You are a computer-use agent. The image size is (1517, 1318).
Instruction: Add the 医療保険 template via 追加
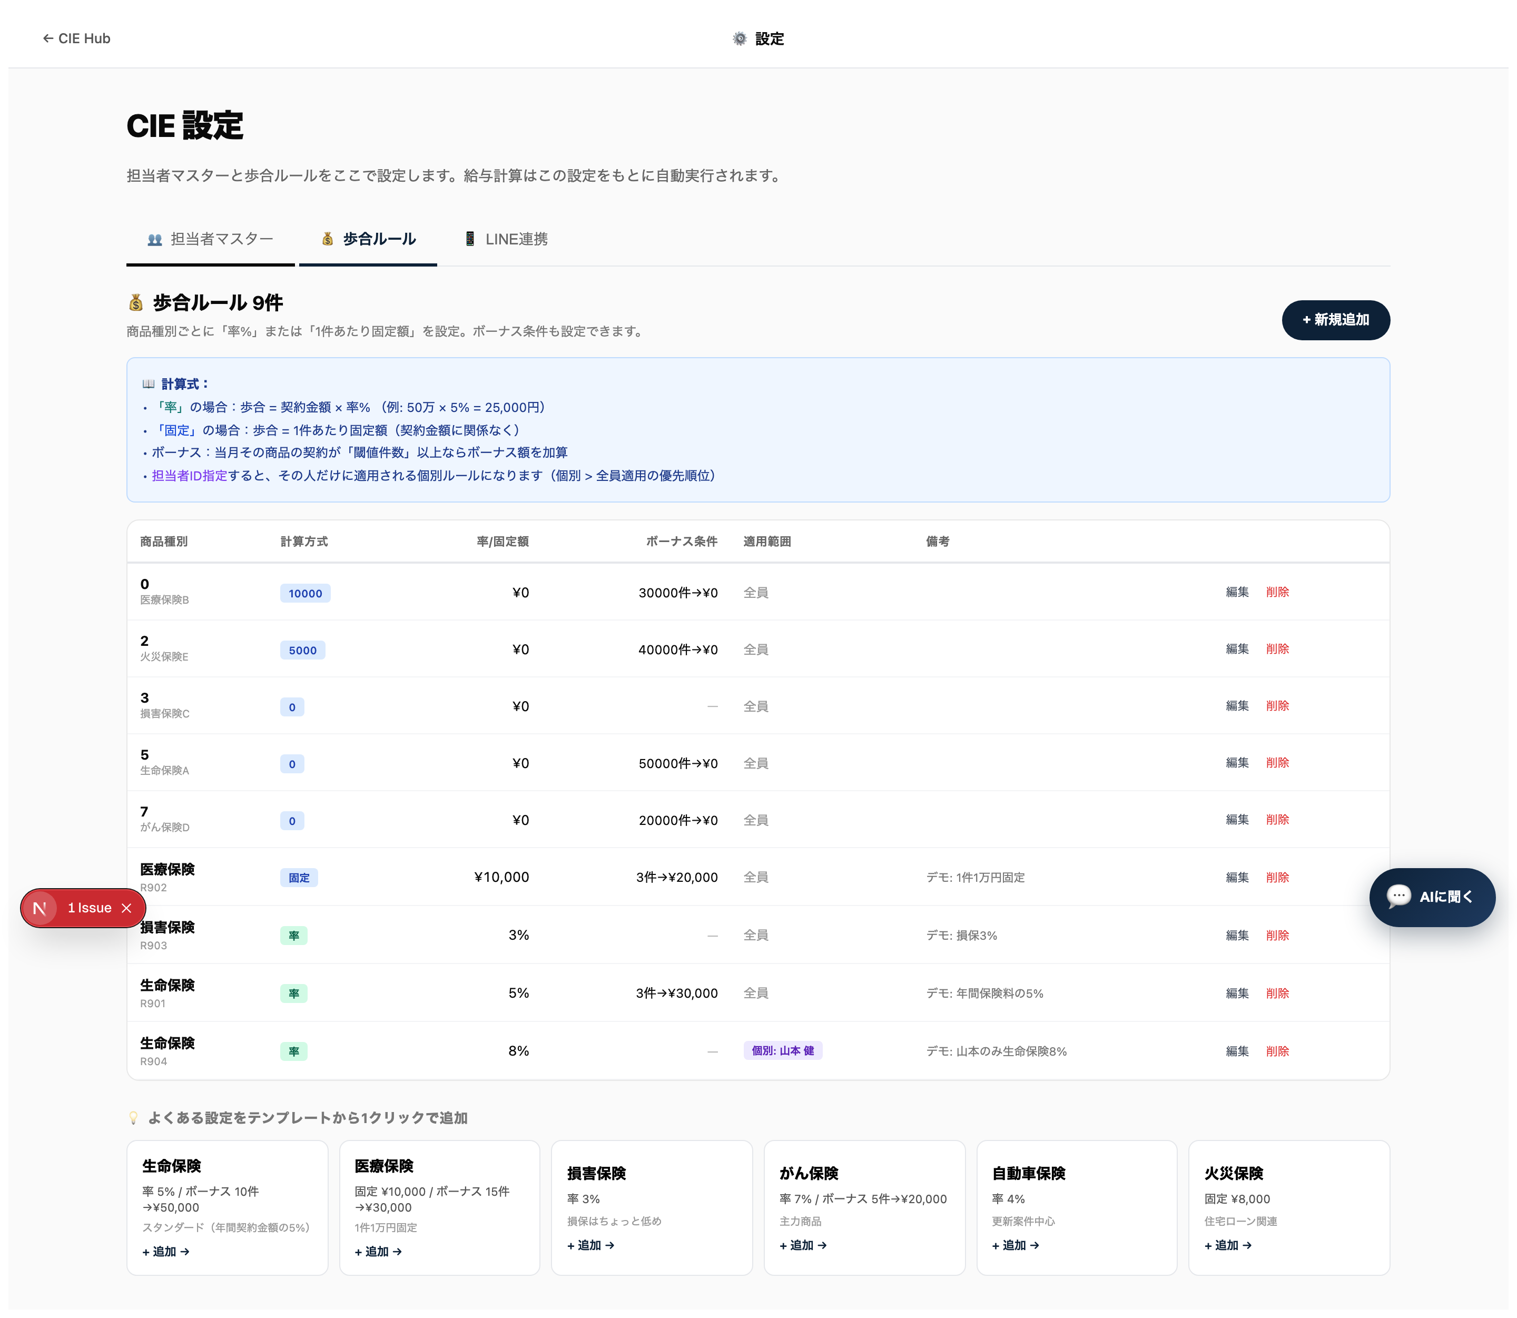coord(378,1251)
